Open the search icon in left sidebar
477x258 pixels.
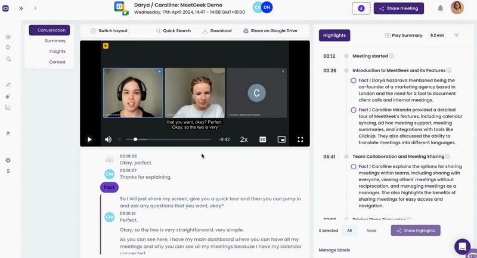[x=8, y=48]
